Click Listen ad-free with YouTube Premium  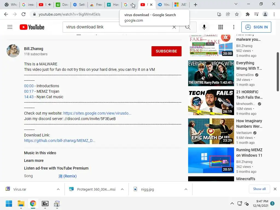pos(56,168)
